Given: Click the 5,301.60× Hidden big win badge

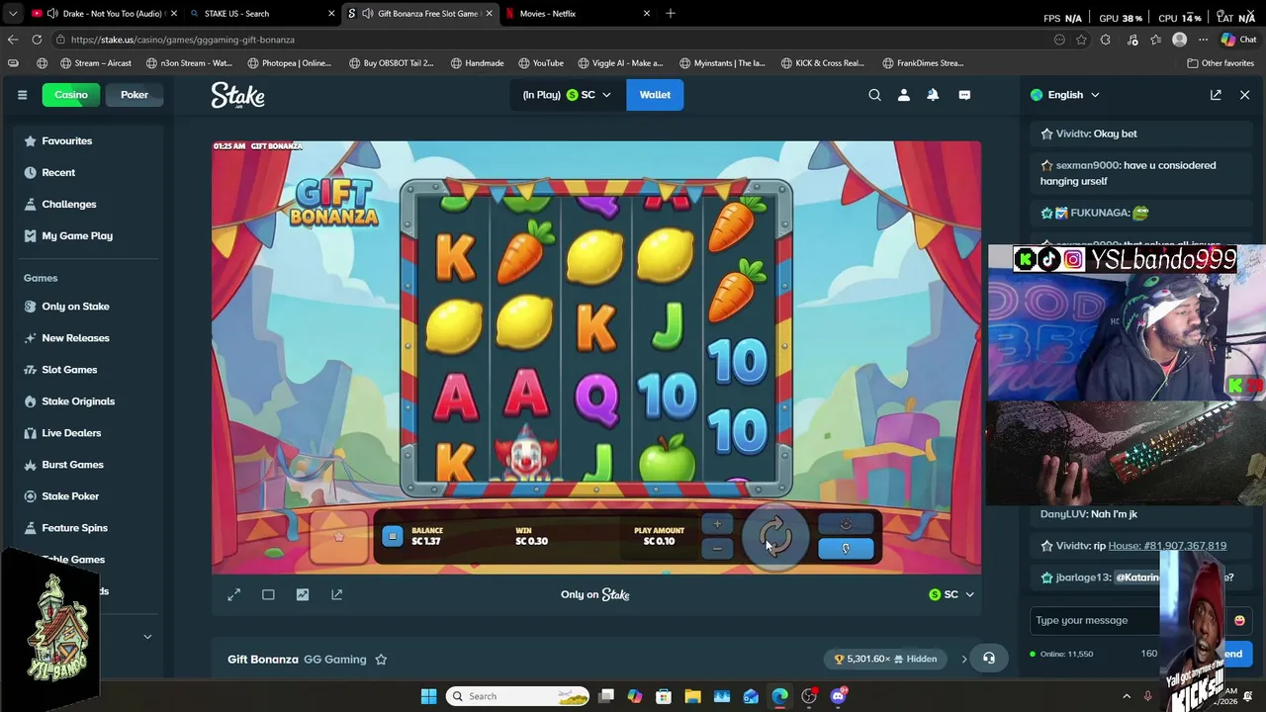Looking at the screenshot, I should point(885,659).
